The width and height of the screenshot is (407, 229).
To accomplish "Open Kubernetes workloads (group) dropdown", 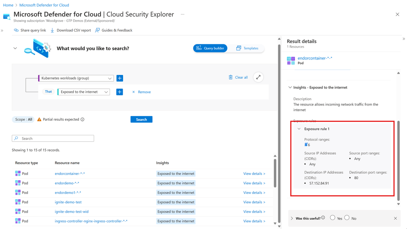I will 76,78.
